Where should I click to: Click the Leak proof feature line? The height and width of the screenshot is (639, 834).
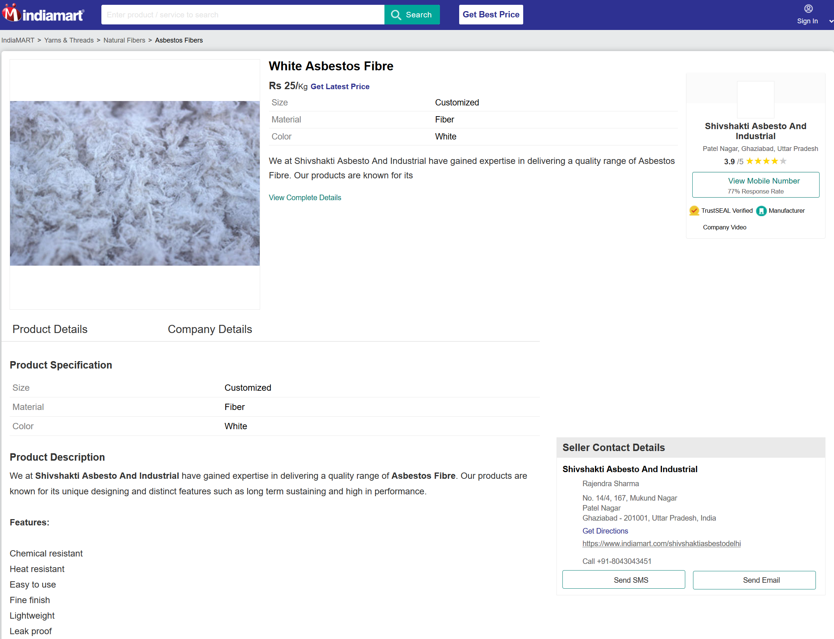[30, 631]
